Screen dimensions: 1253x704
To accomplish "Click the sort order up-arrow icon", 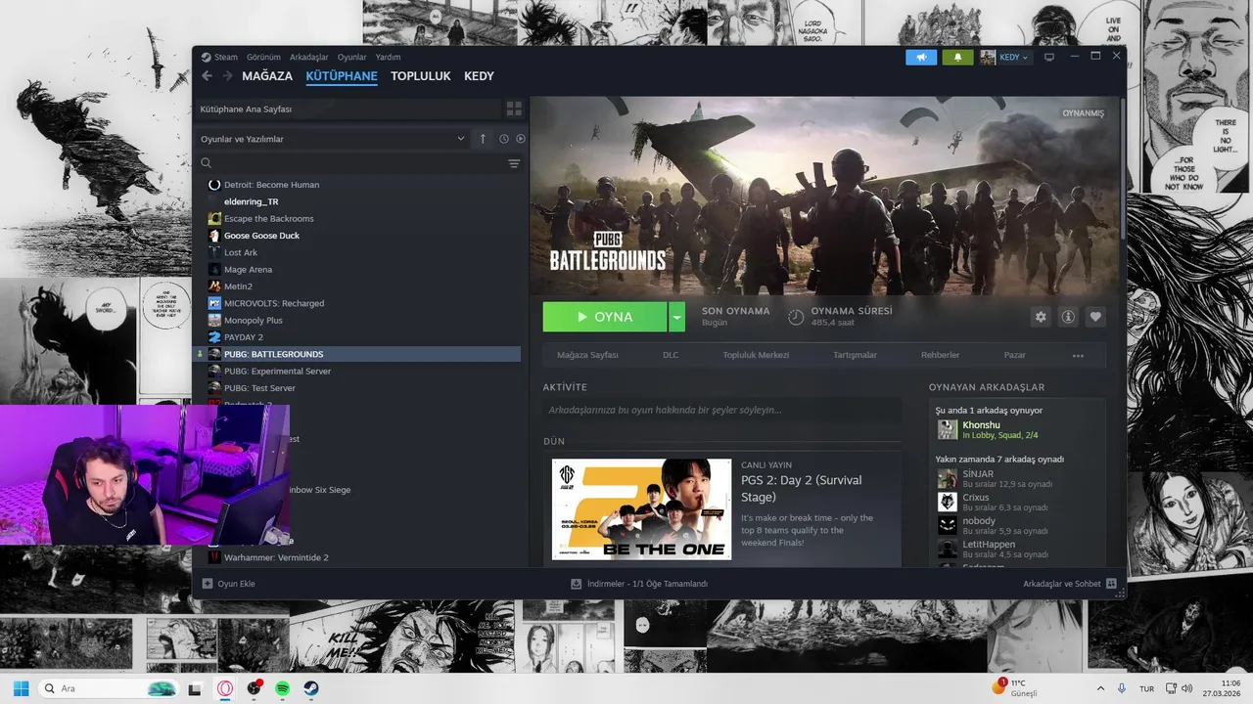I will [x=483, y=139].
